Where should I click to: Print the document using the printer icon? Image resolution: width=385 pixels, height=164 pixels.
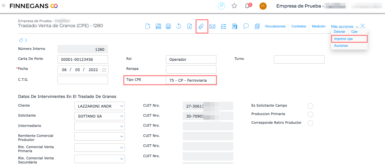168,27
